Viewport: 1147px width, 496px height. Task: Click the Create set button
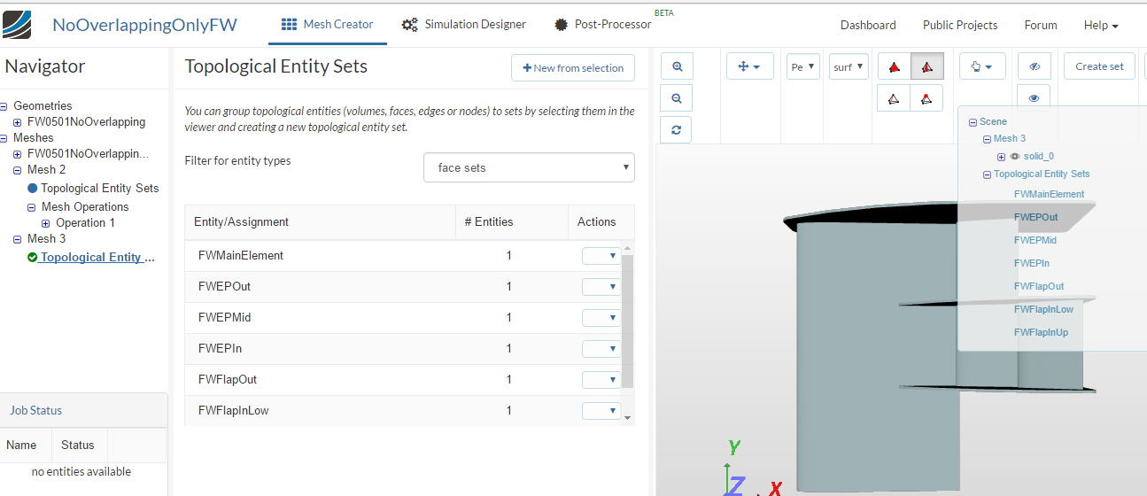tap(1099, 66)
